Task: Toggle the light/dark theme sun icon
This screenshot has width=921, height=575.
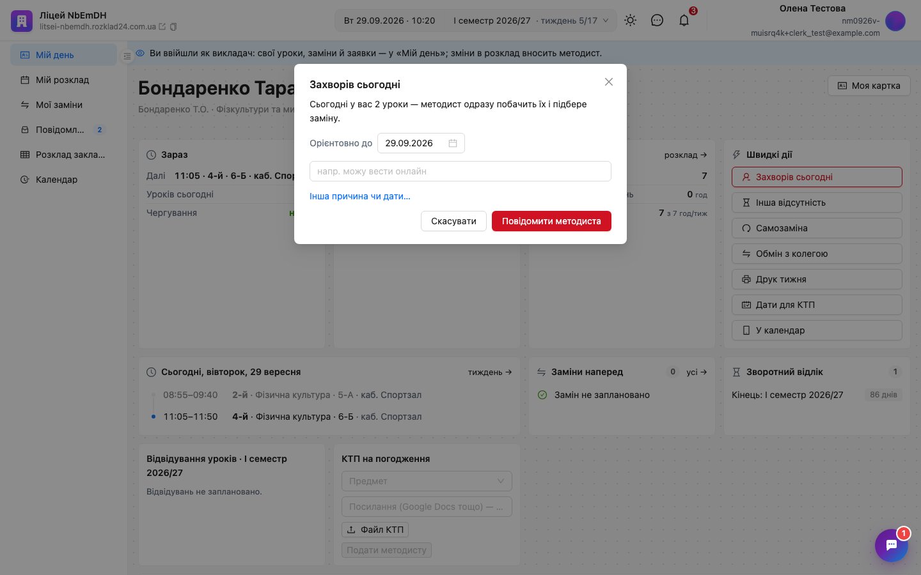Action: point(630,20)
